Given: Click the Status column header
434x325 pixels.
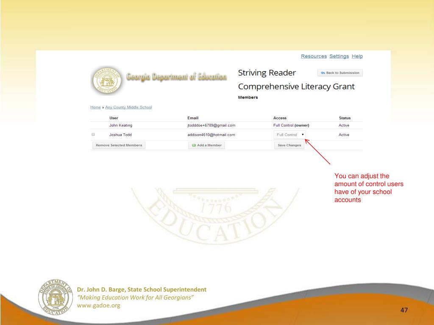Looking at the screenshot, I should click(345, 118).
